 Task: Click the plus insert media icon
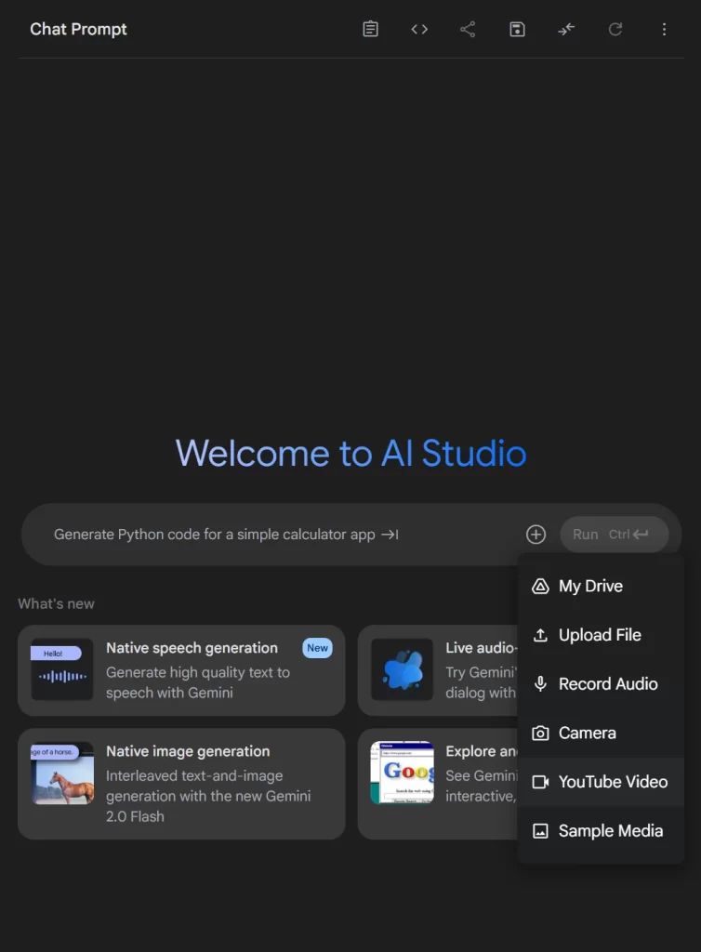point(536,535)
